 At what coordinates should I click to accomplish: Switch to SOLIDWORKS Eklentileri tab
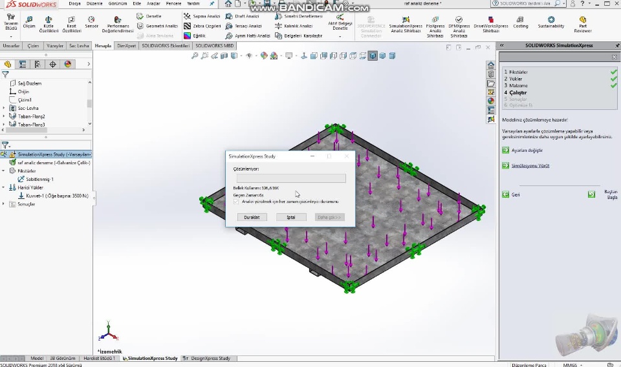pos(166,46)
